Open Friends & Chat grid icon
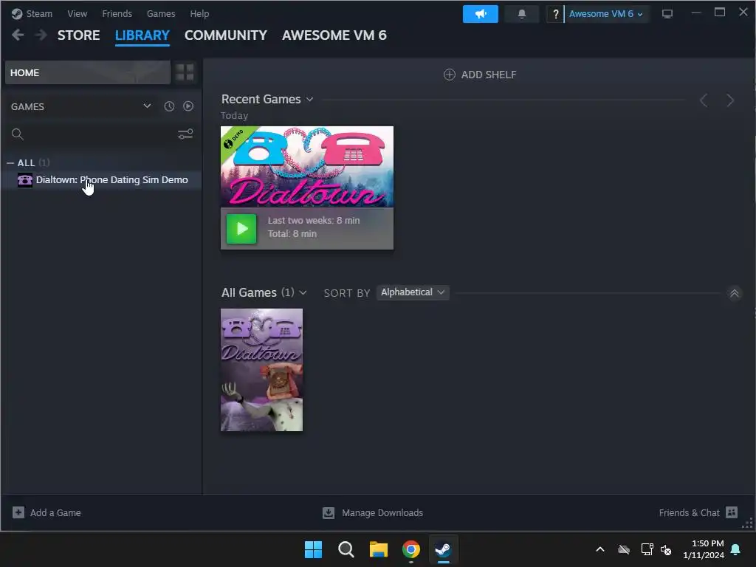 click(x=732, y=512)
